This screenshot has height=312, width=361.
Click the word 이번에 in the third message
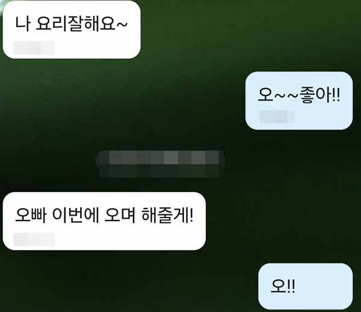pos(76,215)
